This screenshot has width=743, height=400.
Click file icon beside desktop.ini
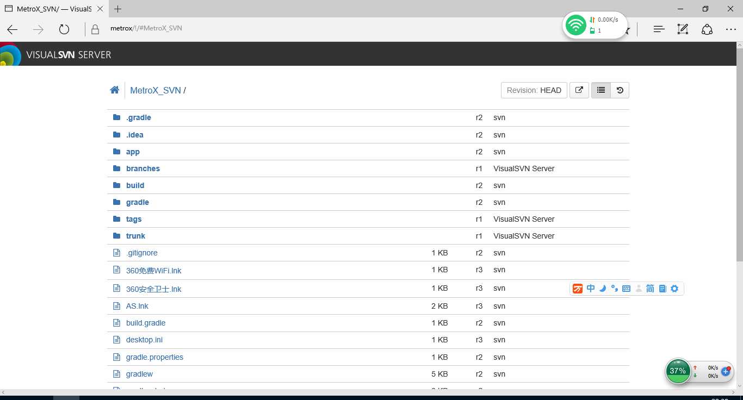coord(116,340)
